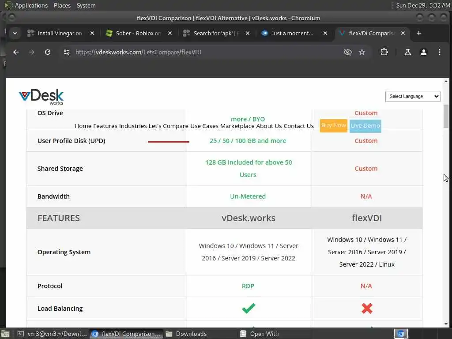Bookmark this page with the star icon
The width and height of the screenshot is (452, 339).
362,52
